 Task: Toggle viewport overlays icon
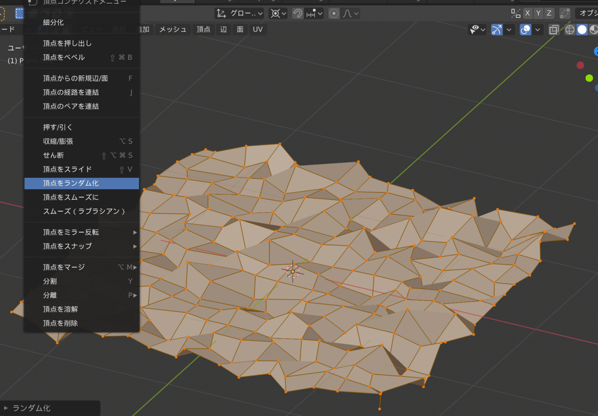pyautogui.click(x=525, y=30)
